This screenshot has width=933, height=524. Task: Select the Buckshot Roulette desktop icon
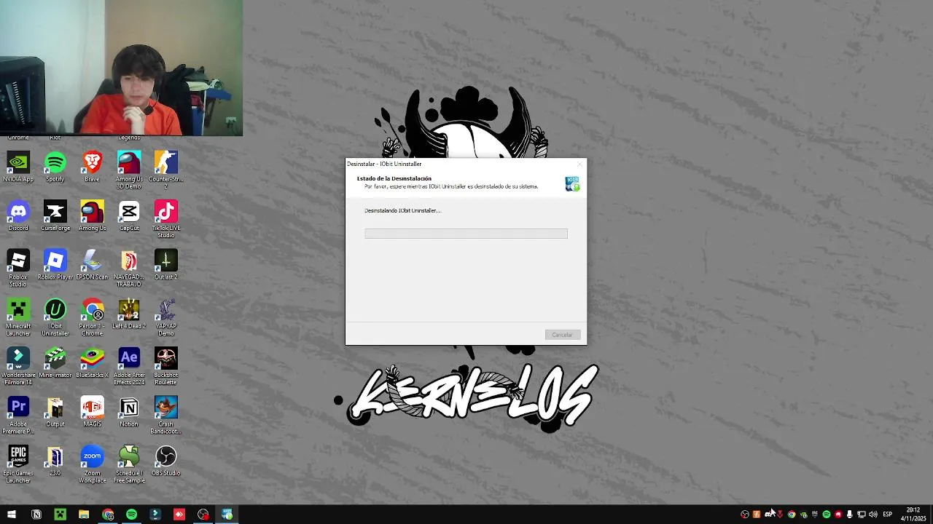pyautogui.click(x=166, y=365)
